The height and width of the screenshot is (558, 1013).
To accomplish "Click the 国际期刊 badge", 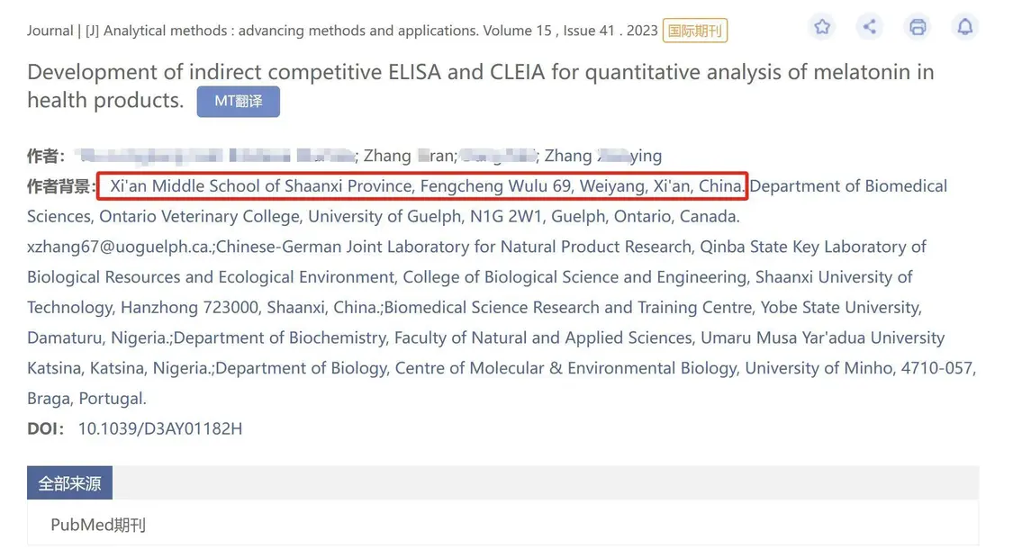I will click(x=695, y=31).
